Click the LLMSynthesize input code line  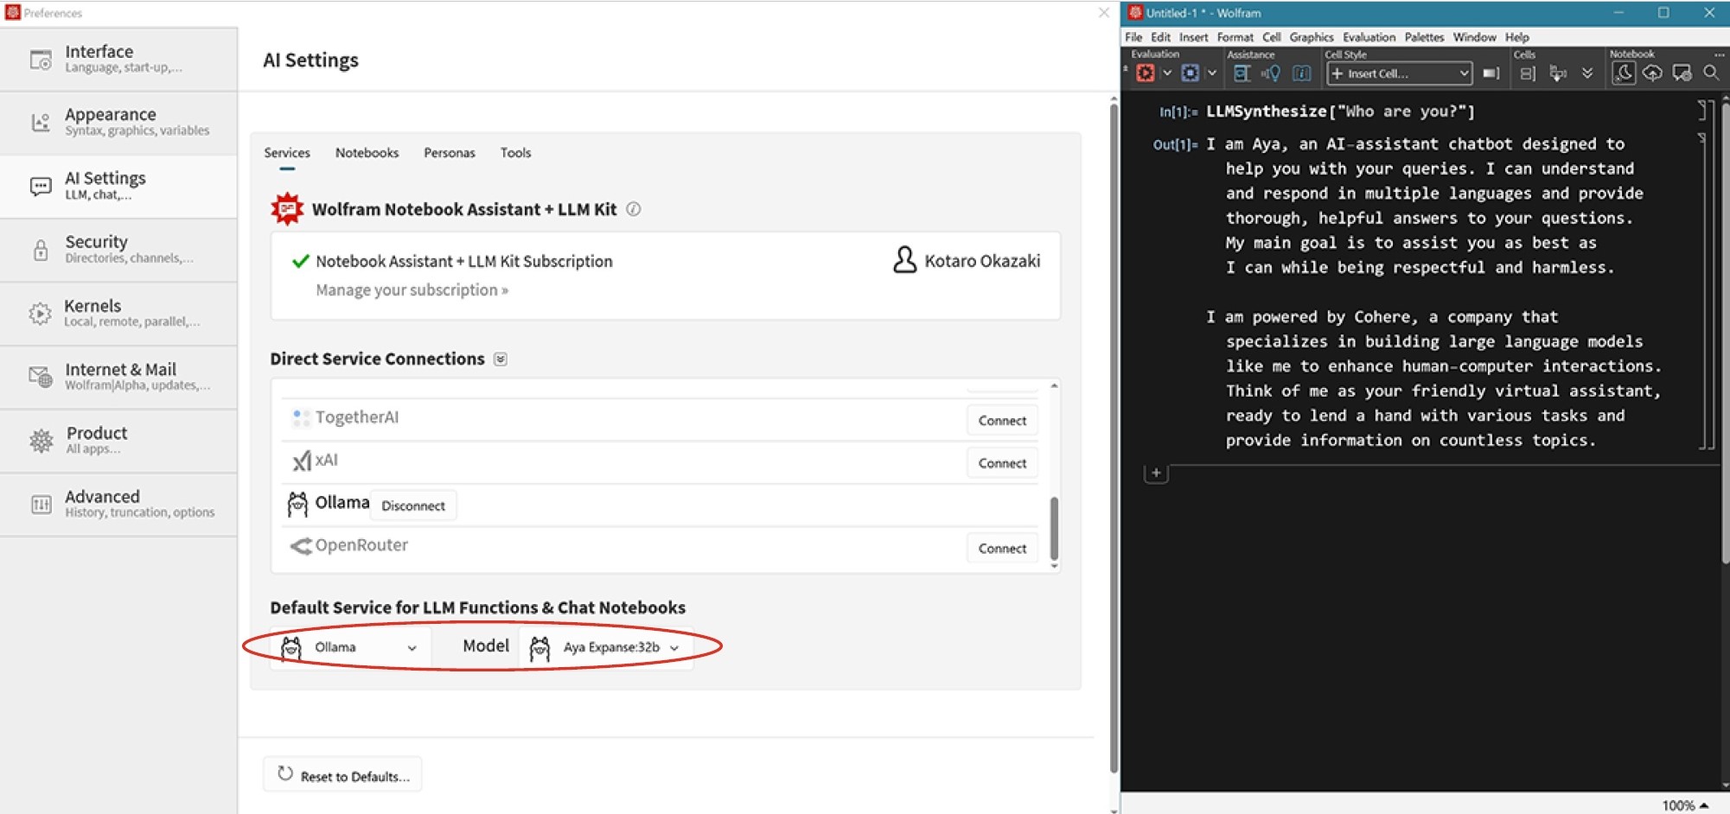pos(1340,111)
